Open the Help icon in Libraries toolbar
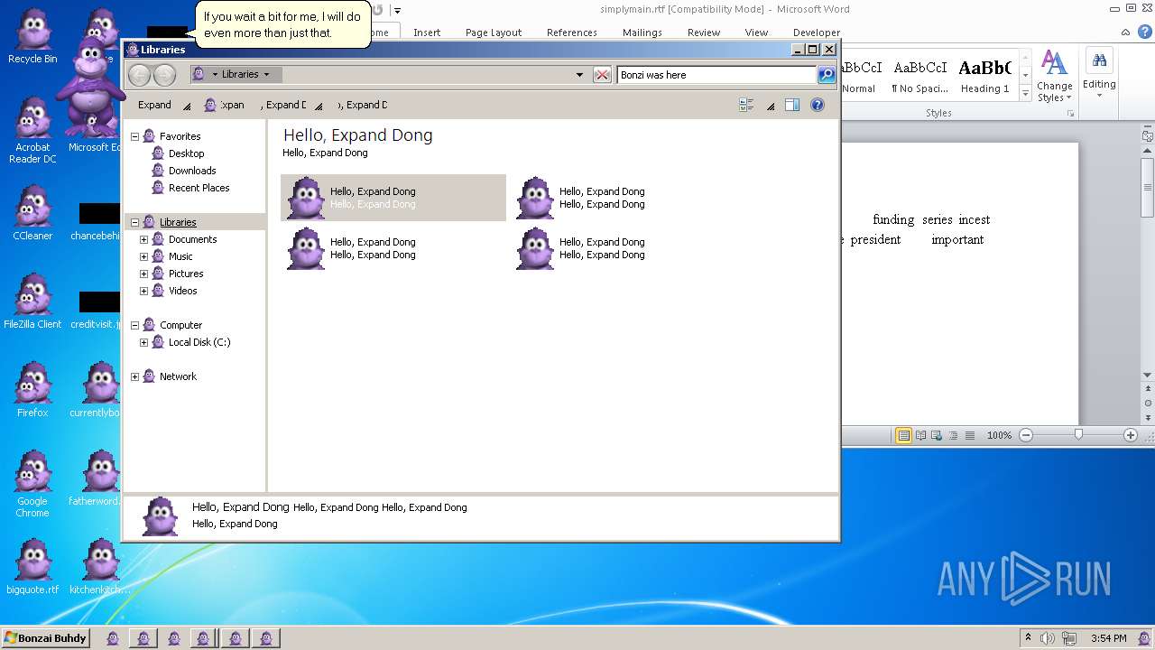 (818, 105)
